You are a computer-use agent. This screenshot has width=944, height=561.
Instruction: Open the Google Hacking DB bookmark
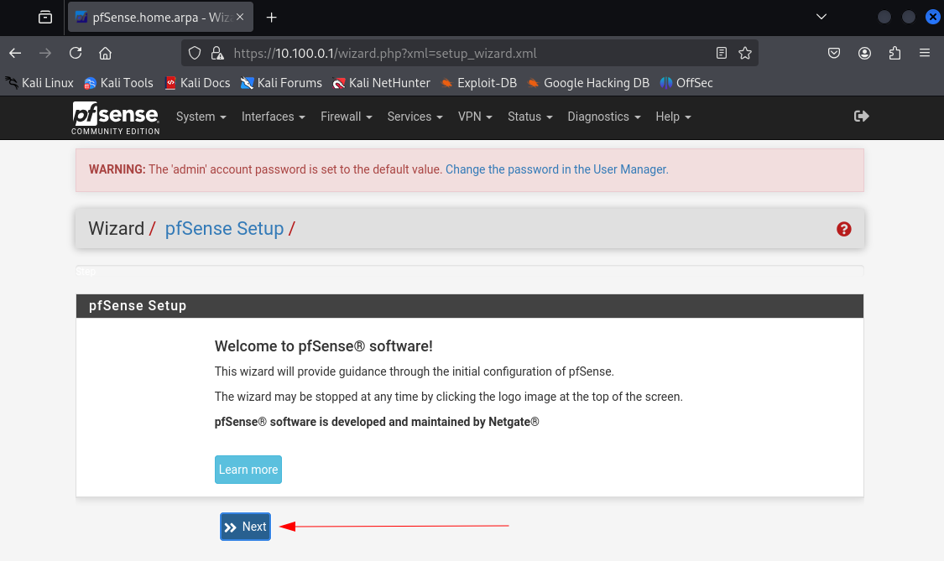588,83
